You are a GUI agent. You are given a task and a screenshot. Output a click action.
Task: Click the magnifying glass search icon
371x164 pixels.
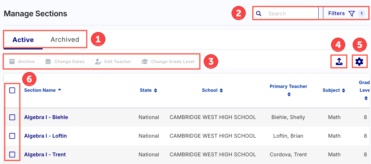(x=258, y=14)
